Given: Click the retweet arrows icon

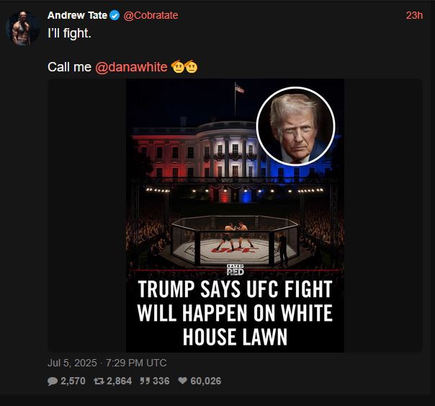Looking at the screenshot, I should (x=99, y=381).
